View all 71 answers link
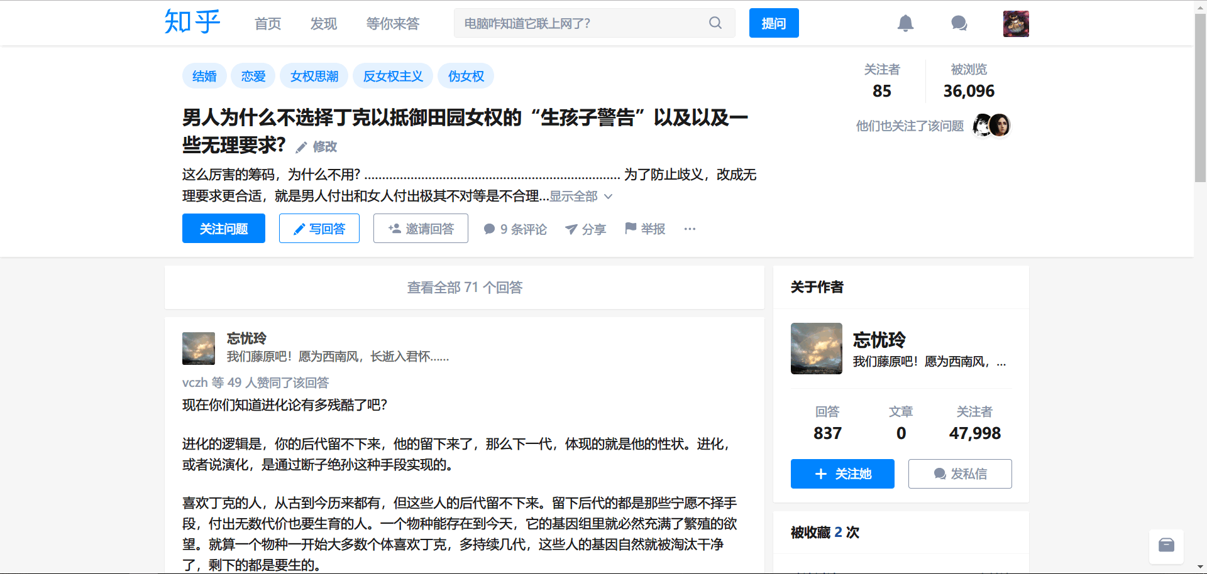Viewport: 1207px width, 574px height. pos(465,288)
